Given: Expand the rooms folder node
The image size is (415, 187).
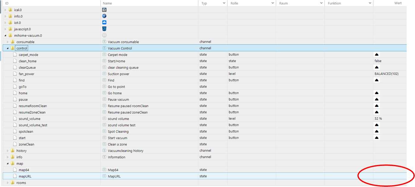Looking at the screenshot, I should pyautogui.click(x=8, y=183).
